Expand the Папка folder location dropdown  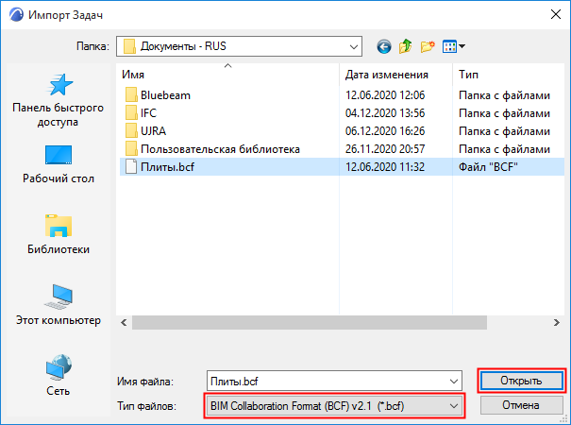click(353, 46)
